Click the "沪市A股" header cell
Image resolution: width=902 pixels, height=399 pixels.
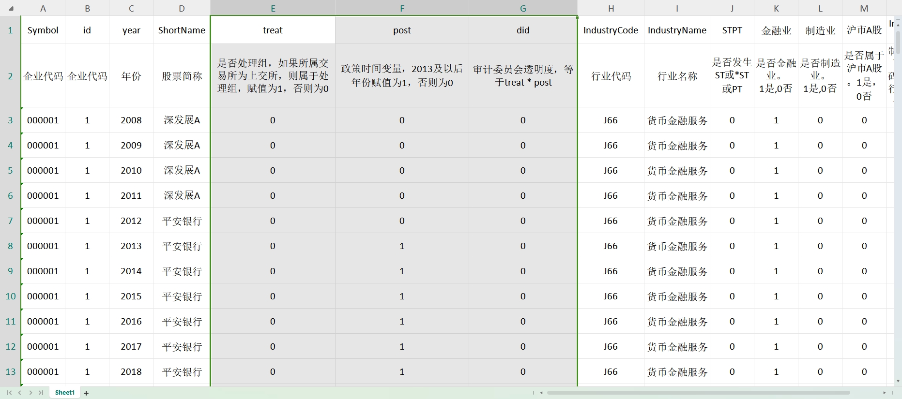click(864, 30)
